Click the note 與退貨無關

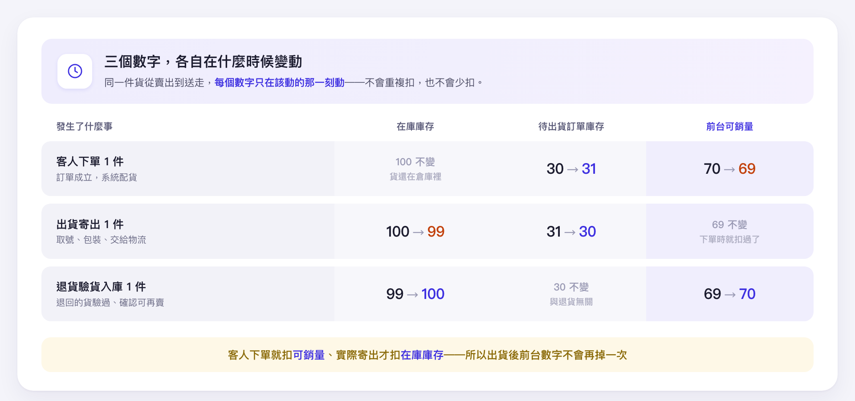[571, 302]
